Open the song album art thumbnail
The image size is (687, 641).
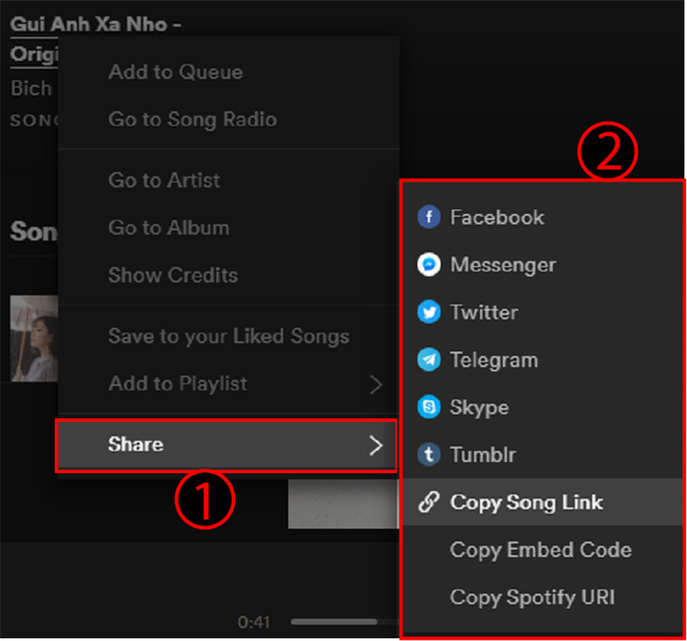click(x=34, y=339)
